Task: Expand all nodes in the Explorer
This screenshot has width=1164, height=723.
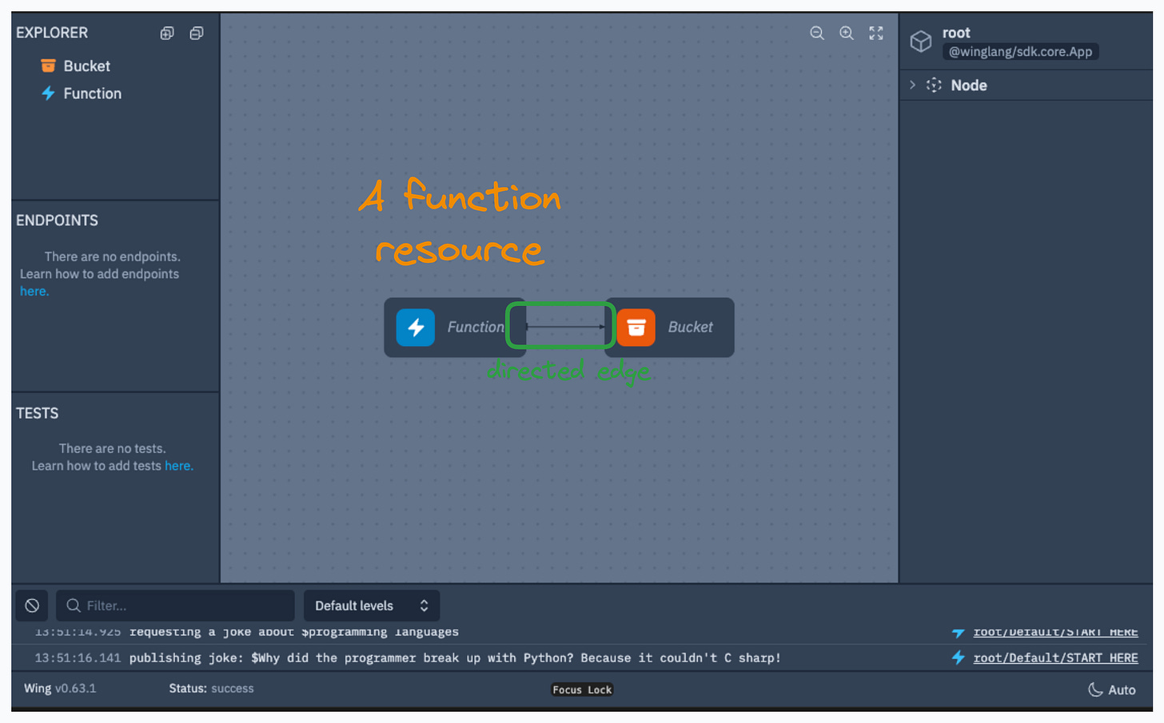Action: click(167, 33)
